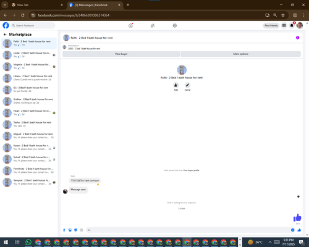Click the Search Facebook field
Viewport: 309px width, 247px height.
tap(33, 25)
